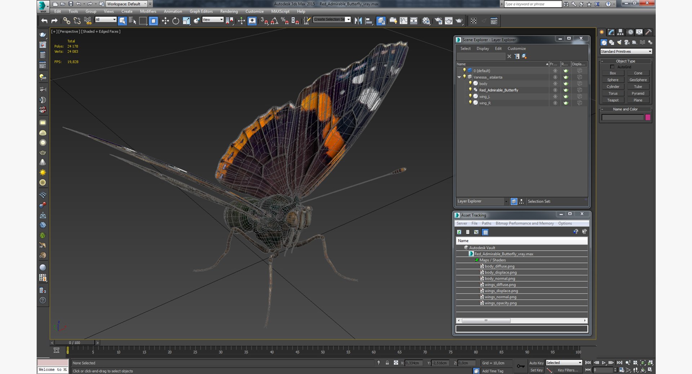692x374 pixels.
Task: Select Lights category in Create panel
Action: [x=619, y=43]
